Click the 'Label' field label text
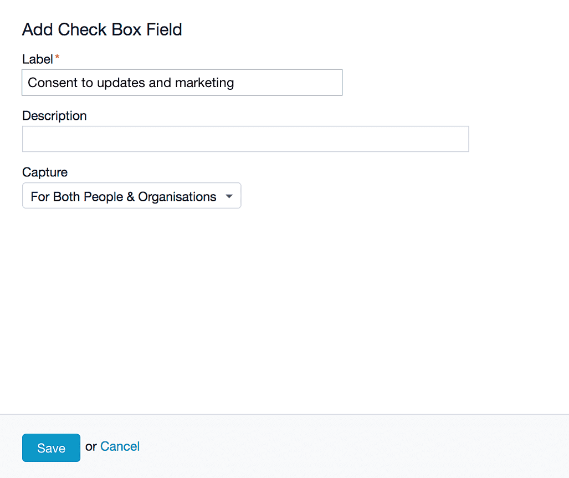The height and width of the screenshot is (478, 569). [38, 59]
